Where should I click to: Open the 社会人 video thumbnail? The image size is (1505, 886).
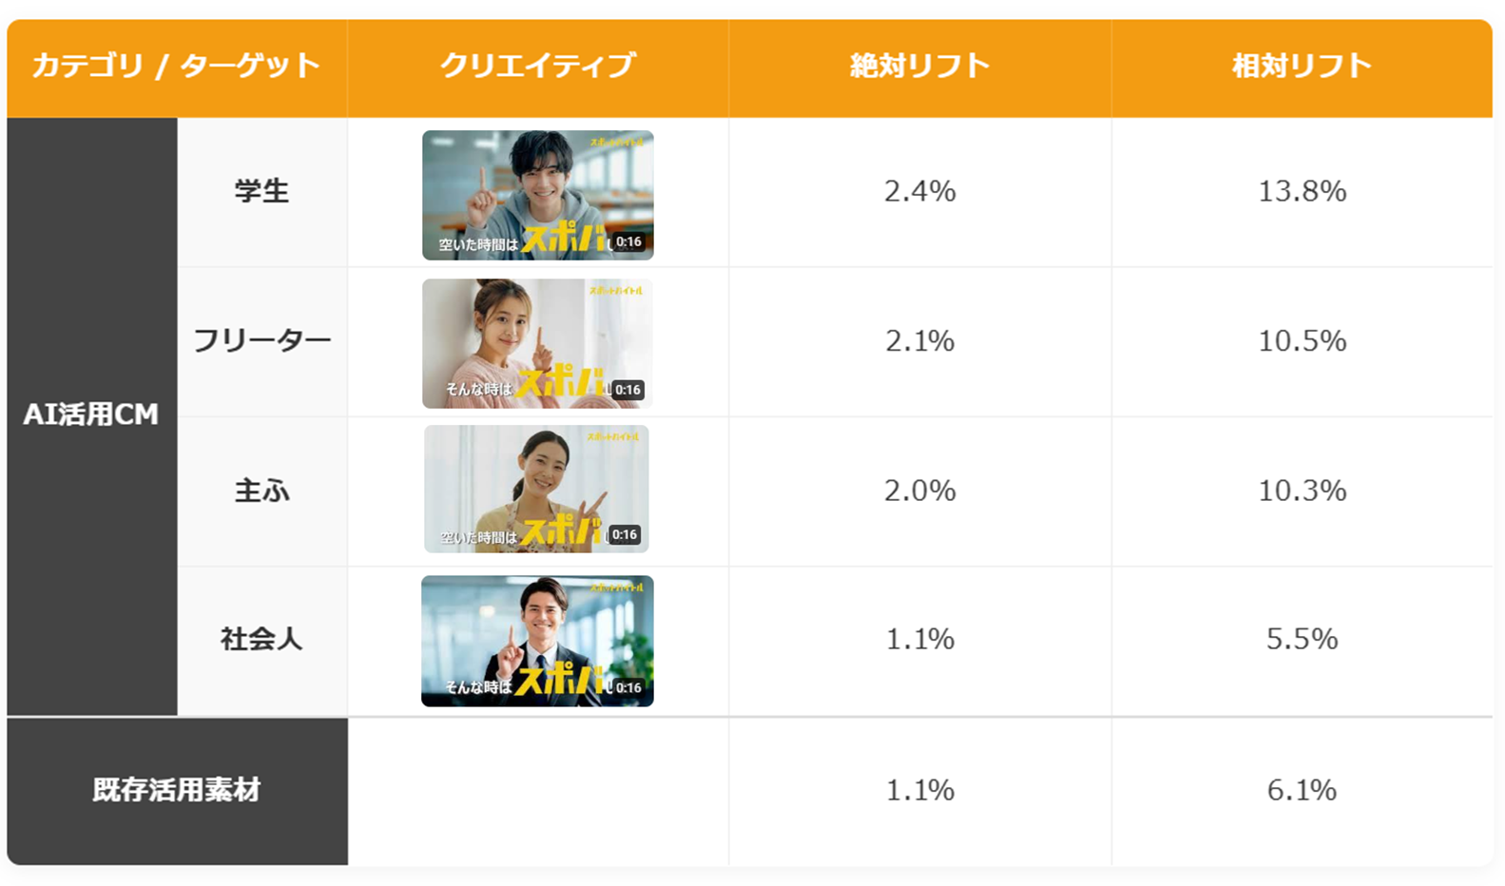(537, 641)
